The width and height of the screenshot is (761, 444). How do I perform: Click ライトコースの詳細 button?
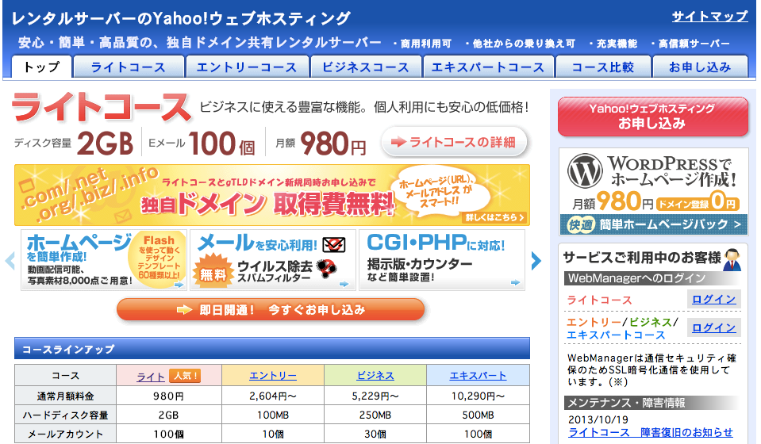pos(454,142)
